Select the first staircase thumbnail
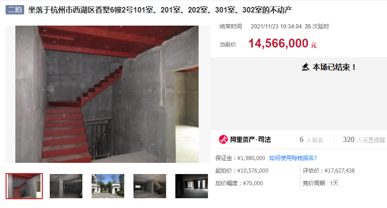 (24, 186)
